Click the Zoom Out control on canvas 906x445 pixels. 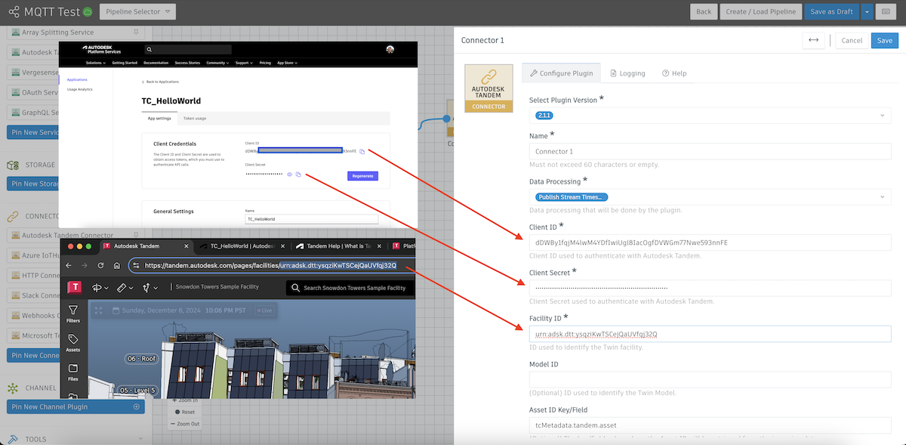click(186, 424)
